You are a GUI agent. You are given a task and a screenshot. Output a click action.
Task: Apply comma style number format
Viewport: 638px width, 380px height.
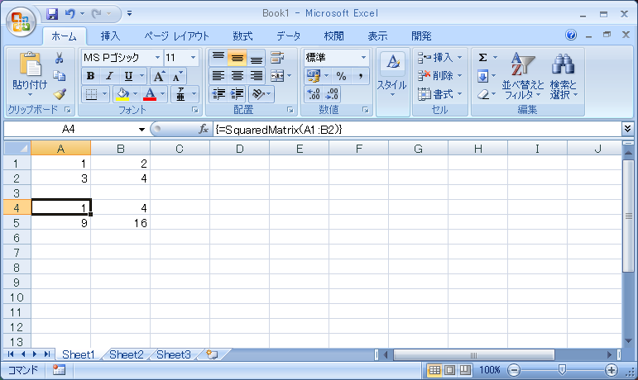tap(361, 76)
